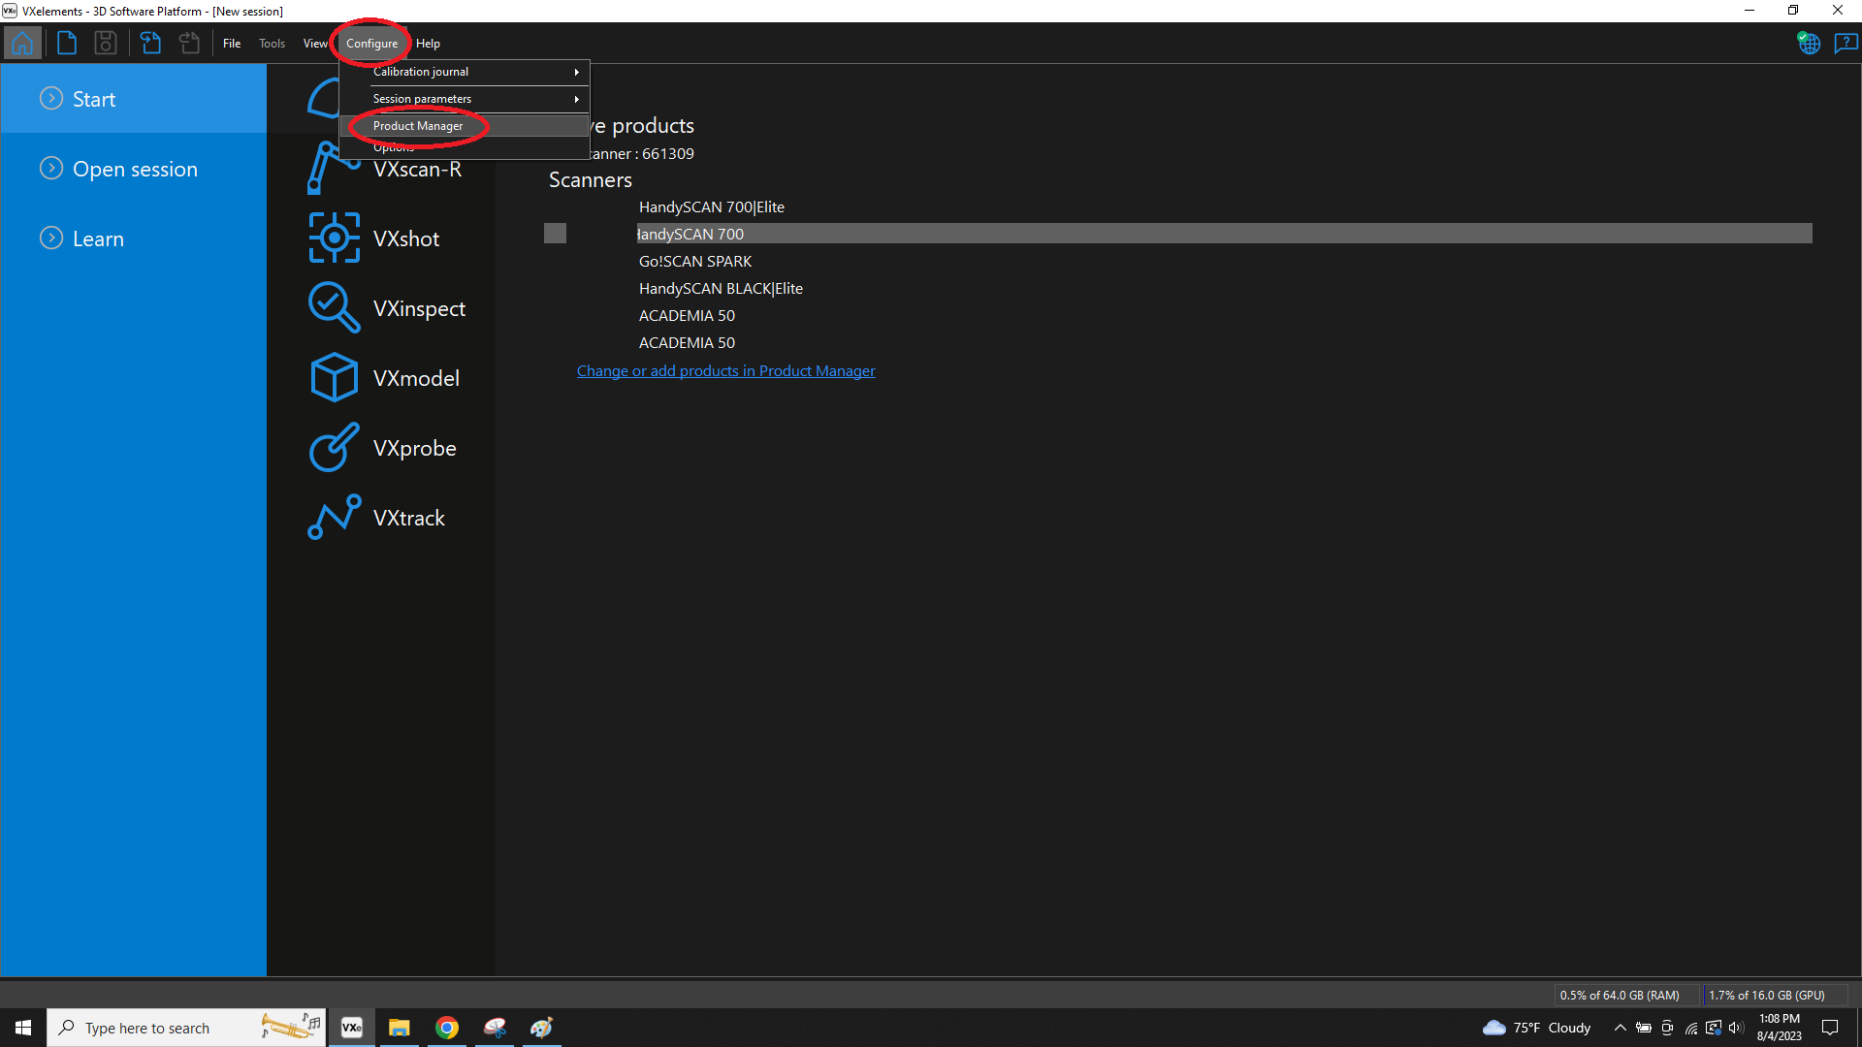
Task: Click the Redo arrow icon
Action: point(190,43)
